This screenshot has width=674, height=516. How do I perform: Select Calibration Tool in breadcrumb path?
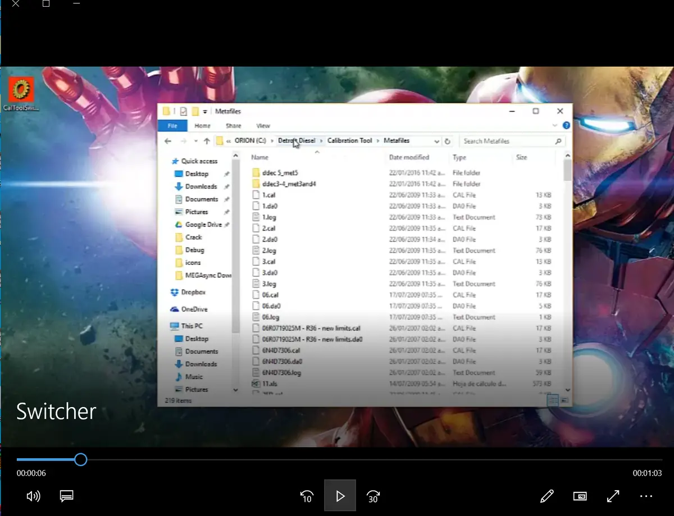[349, 140]
